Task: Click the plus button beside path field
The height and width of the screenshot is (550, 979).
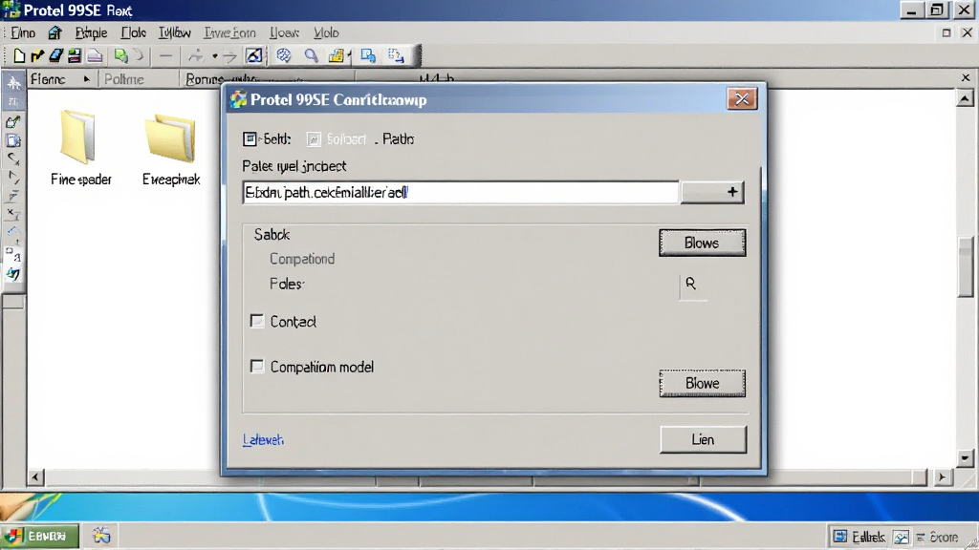Action: (711, 192)
